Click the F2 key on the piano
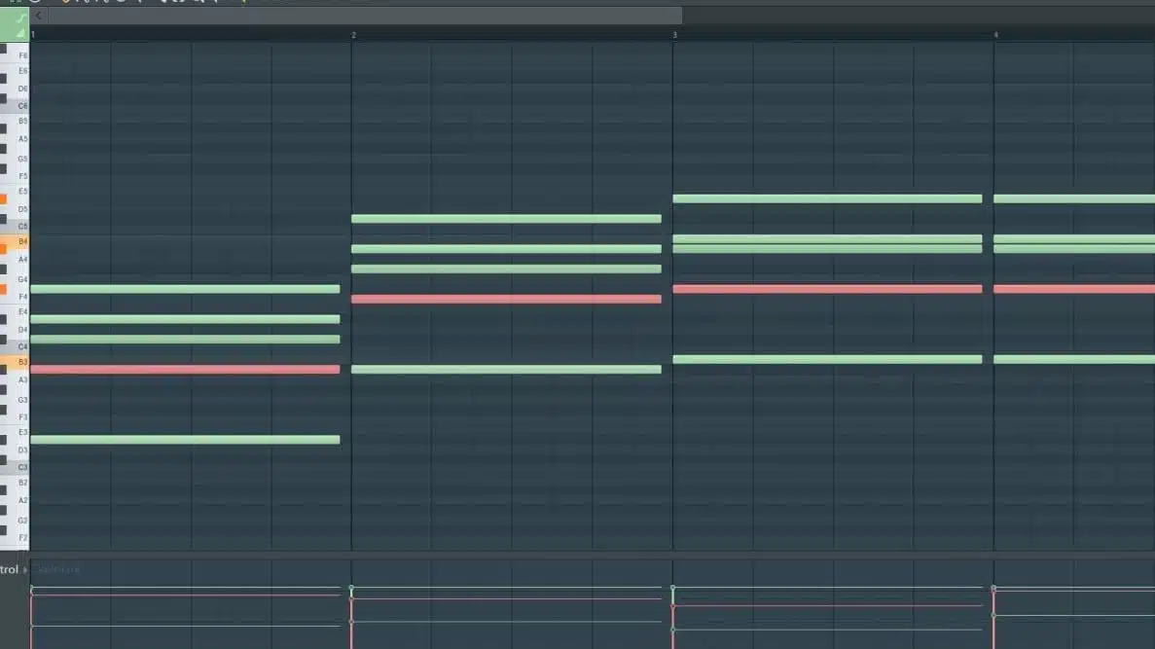Viewport: 1155px width, 649px height. (15, 538)
